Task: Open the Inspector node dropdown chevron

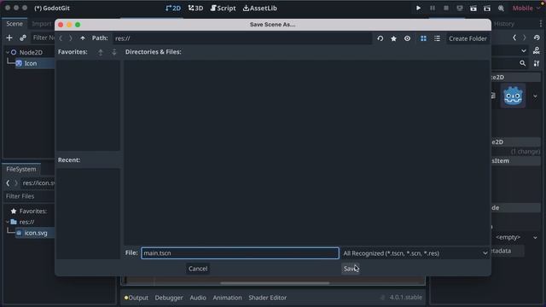Action: [524, 51]
